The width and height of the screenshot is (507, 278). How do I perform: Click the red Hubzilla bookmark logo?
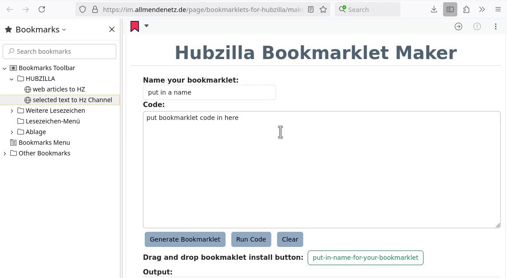coord(135,27)
